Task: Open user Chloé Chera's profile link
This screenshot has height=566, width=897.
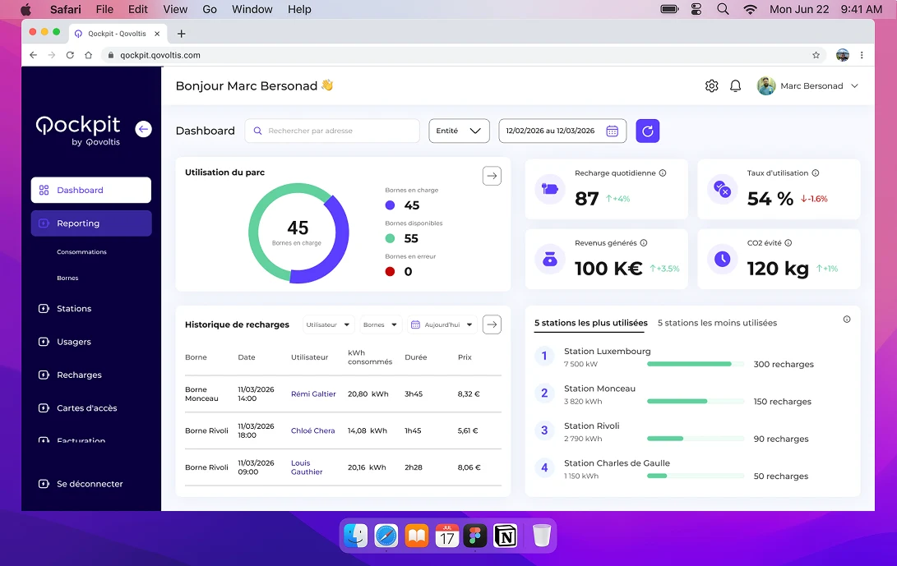Action: pos(313,430)
